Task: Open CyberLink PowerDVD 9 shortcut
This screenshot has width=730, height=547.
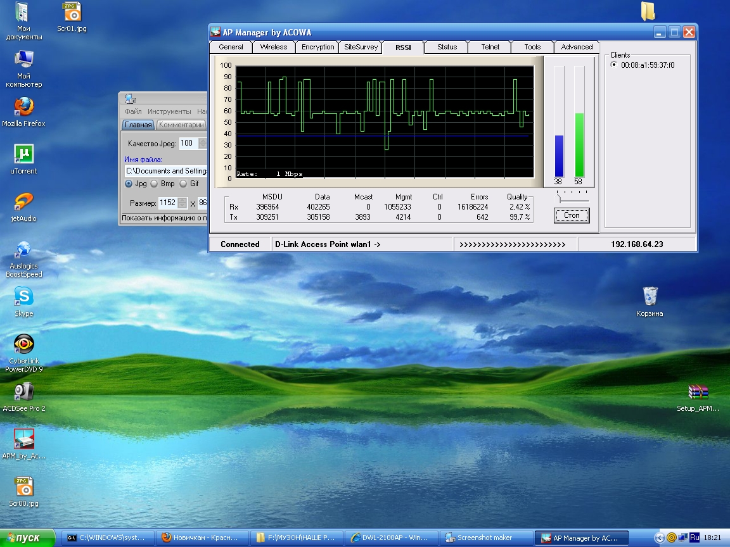Action: point(23,344)
